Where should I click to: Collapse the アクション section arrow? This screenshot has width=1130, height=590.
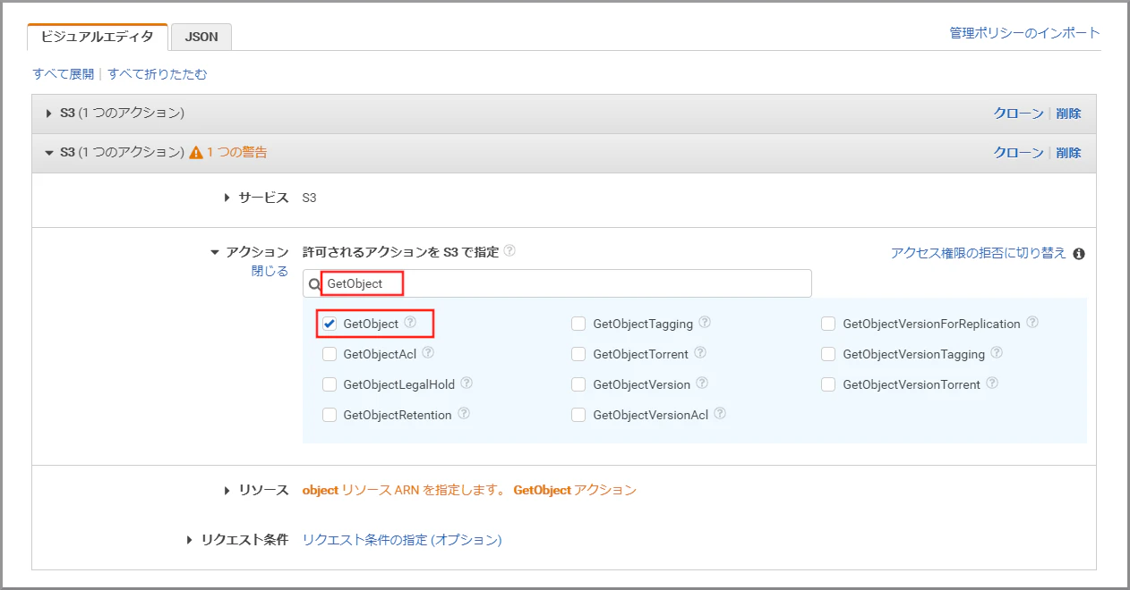click(x=215, y=252)
